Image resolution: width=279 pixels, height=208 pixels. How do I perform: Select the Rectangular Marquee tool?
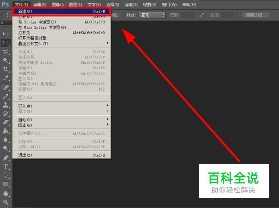(6, 43)
